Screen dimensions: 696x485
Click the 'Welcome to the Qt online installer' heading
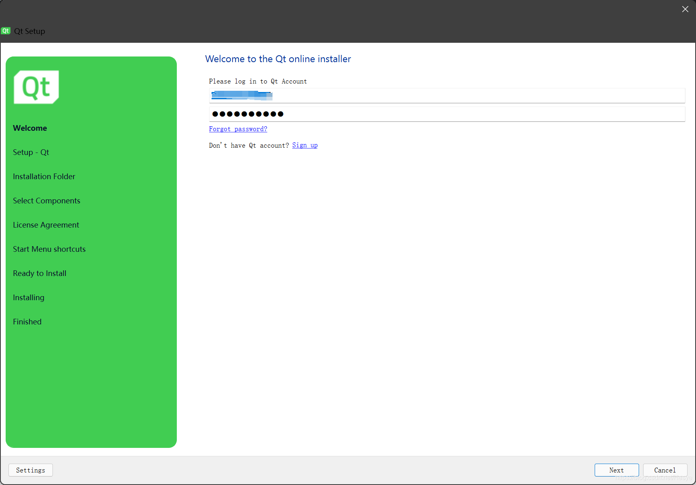coord(278,59)
